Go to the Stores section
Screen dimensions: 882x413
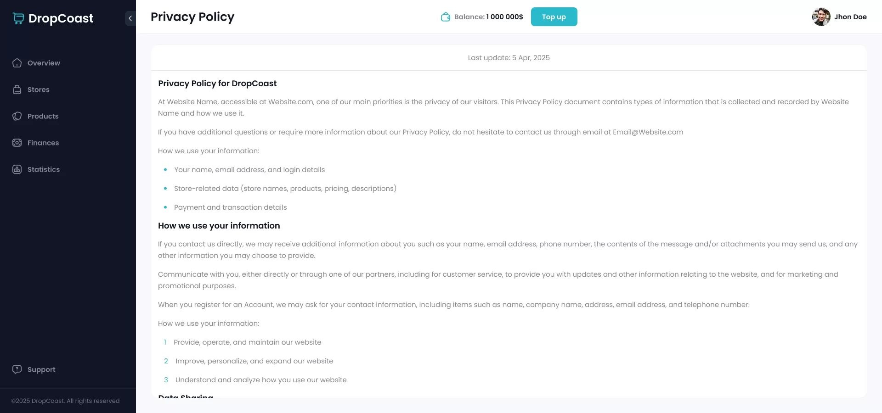(39, 89)
